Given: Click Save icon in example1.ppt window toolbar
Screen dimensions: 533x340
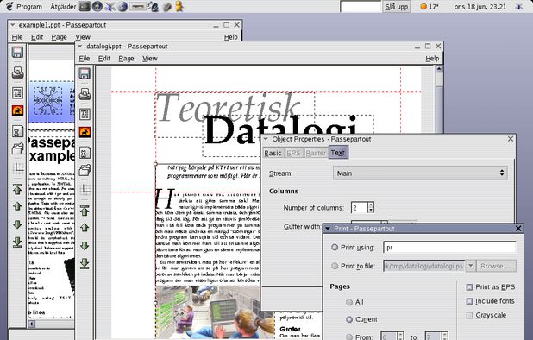Looking at the screenshot, I should [17, 52].
